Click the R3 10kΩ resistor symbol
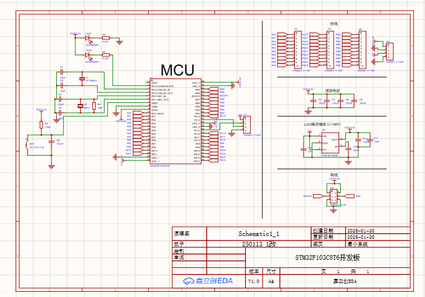Viewport: 425px width, 297px height. 41,124
